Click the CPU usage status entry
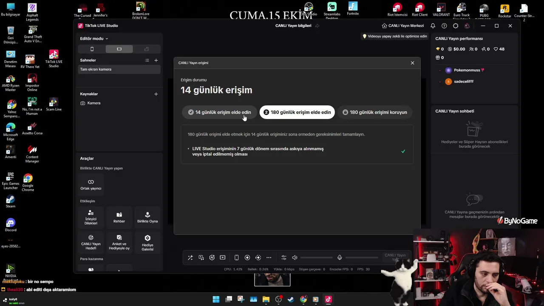544x306 pixels. pos(233,269)
